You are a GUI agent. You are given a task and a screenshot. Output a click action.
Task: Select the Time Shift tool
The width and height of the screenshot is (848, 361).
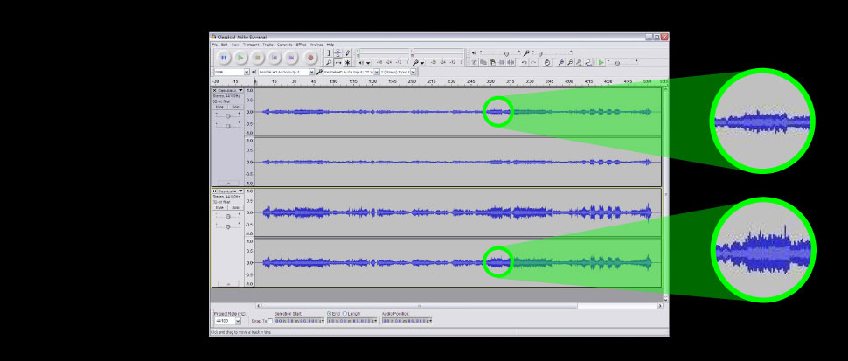pyautogui.click(x=337, y=63)
